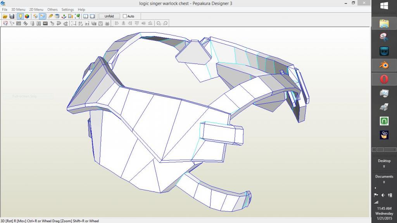This screenshot has height=223, width=397.
Task: Enable the Auto checkbox
Action: (125, 16)
